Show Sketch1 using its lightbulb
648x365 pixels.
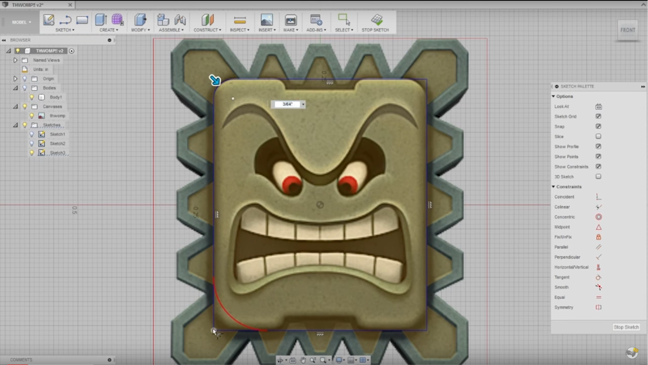[32, 134]
